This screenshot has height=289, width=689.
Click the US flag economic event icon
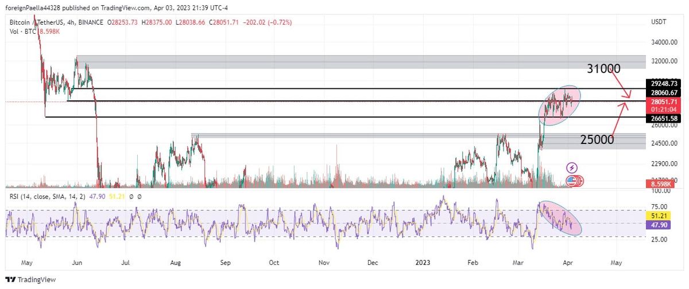coord(571,181)
